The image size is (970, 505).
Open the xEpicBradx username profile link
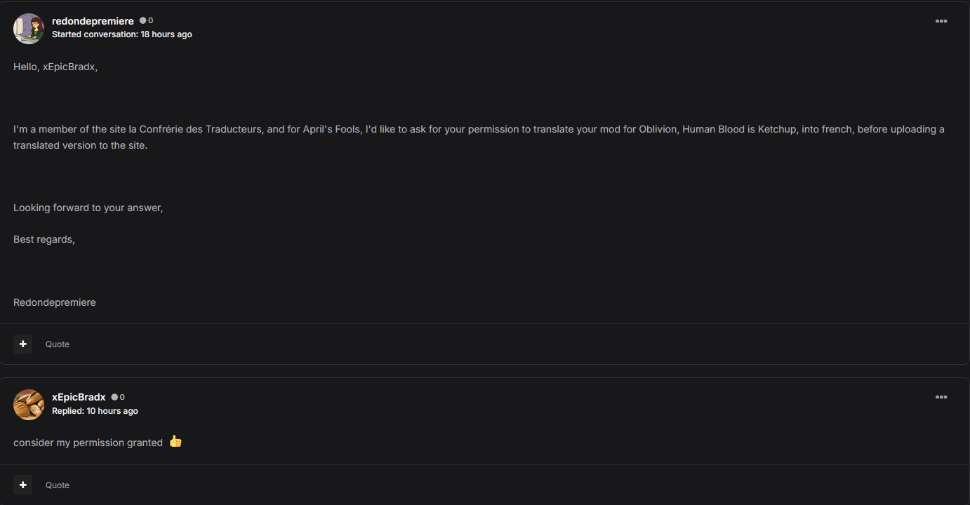pyautogui.click(x=79, y=397)
